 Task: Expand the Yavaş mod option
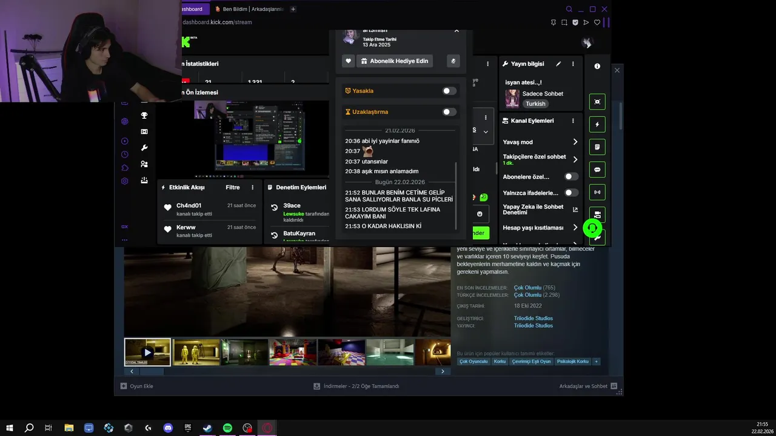(575, 142)
